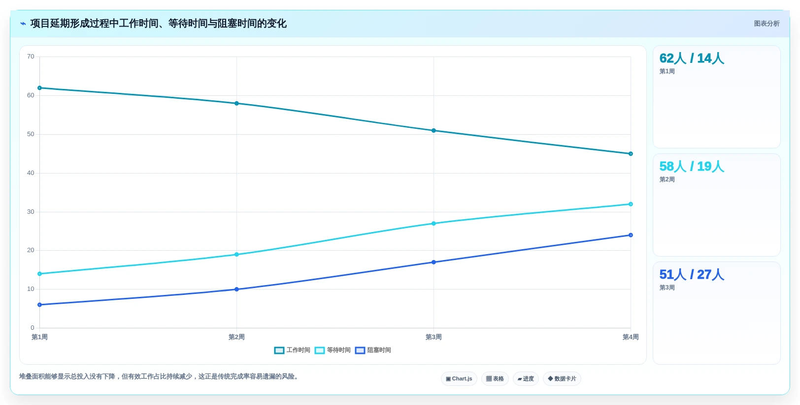
Task: Click 等待时间 data point at 第1周
Action: click(x=39, y=274)
